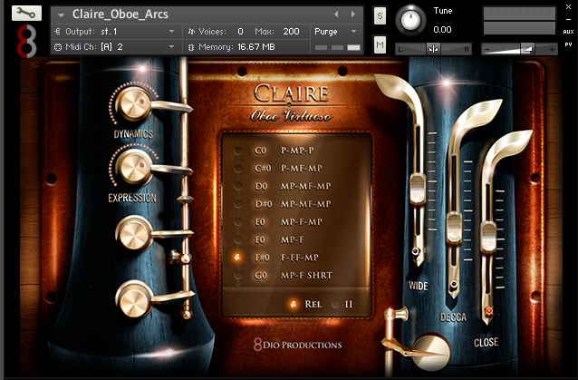The image size is (578, 380).
Task: Turn the bottom-right golden knob
Action: coord(431,352)
